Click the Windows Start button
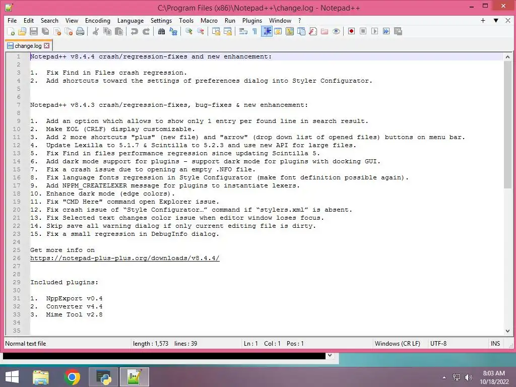 click(12, 377)
